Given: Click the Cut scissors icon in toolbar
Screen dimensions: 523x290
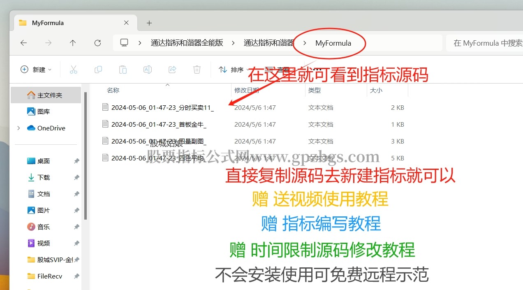Looking at the screenshot, I should coord(74,70).
